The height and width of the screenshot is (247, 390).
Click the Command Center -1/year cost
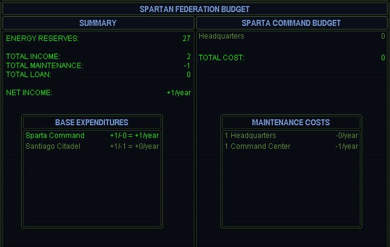click(347, 146)
